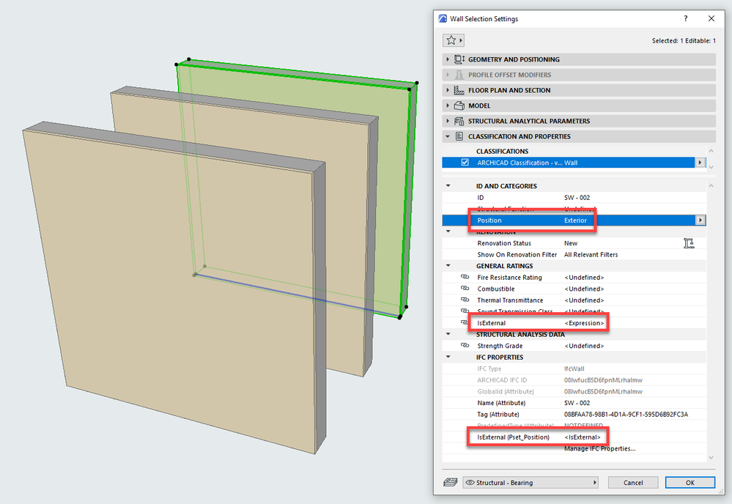732x504 pixels.
Task: Expand the Model panel
Action: [x=448, y=105]
